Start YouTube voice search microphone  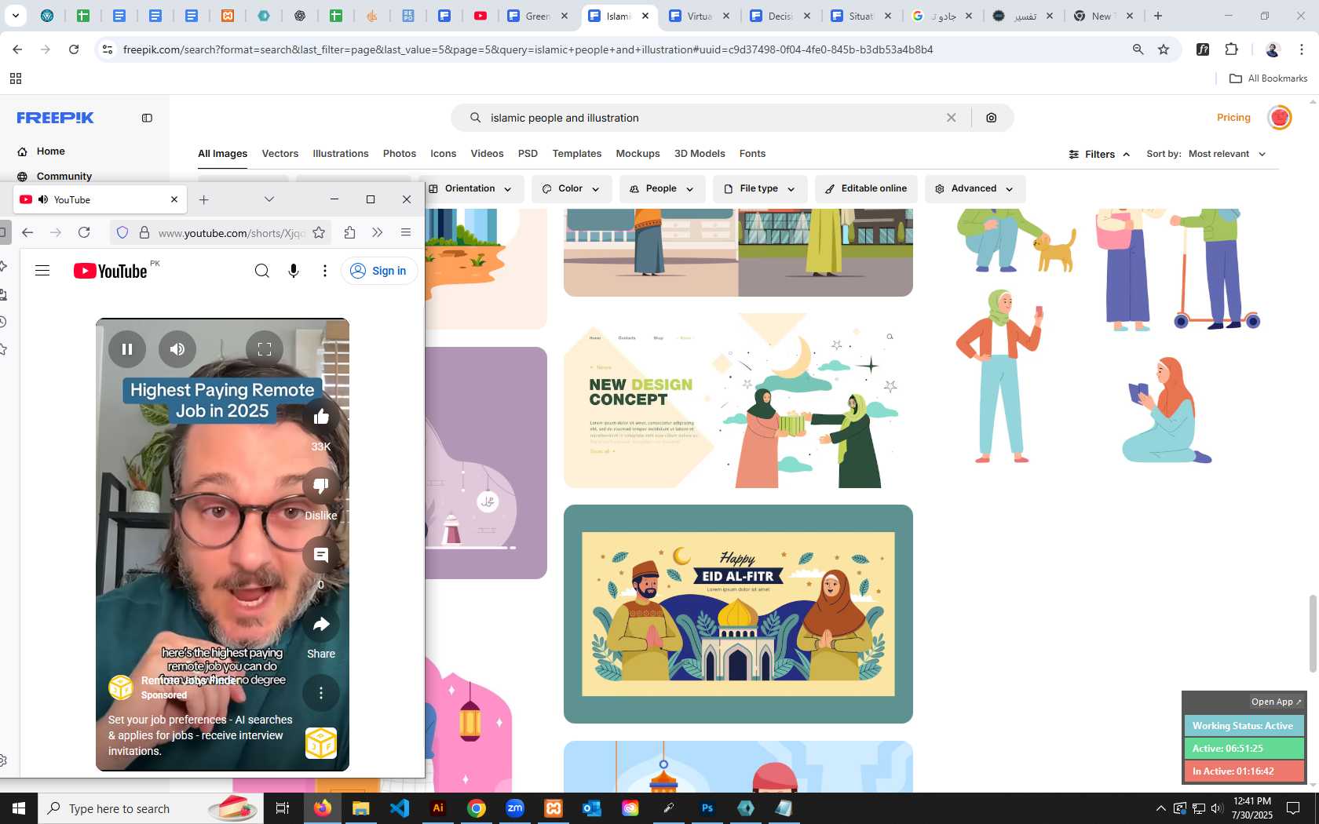click(294, 271)
